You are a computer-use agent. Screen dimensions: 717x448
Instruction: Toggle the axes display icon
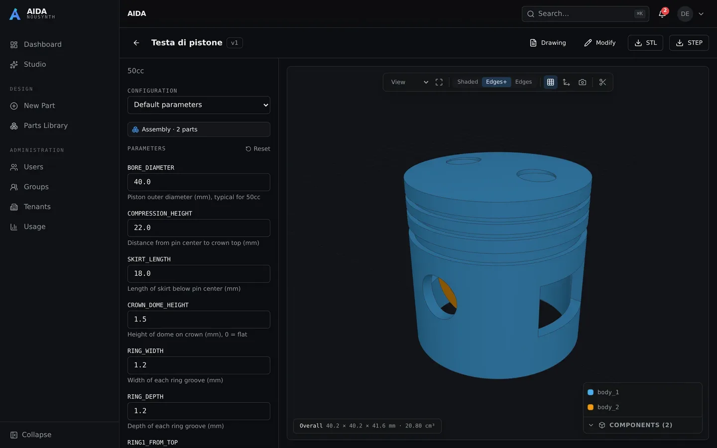[x=566, y=82]
